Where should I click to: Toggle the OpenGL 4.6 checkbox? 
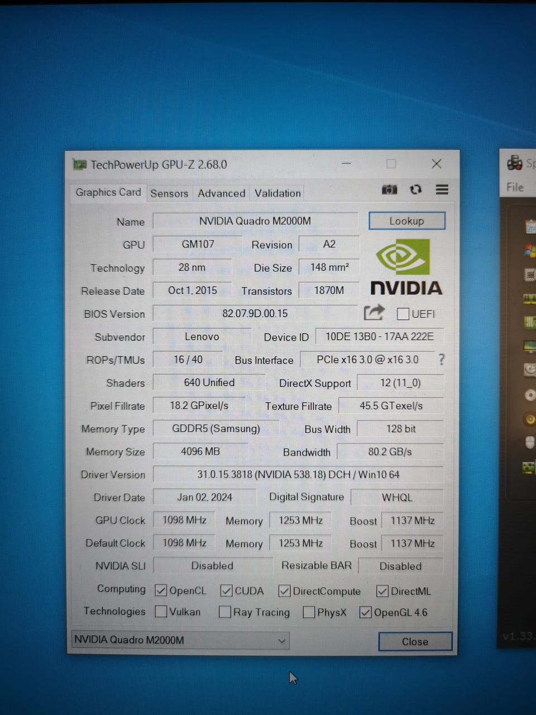pos(366,612)
